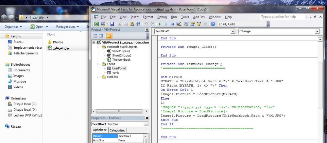Open Project Explorer toolbar icon

coord(186,24)
